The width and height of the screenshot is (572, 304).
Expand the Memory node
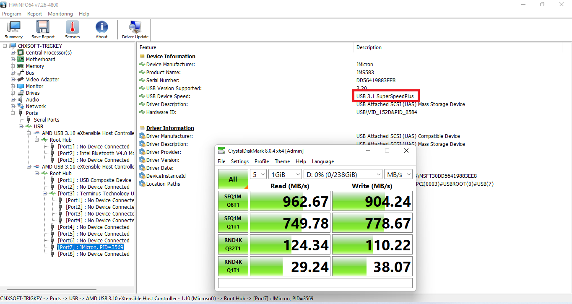click(13, 66)
